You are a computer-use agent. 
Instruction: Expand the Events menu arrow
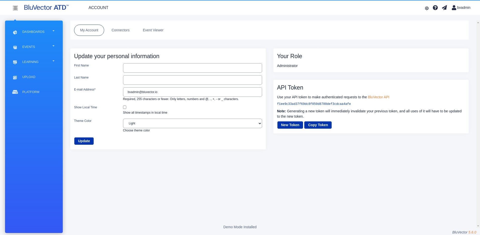53,46
